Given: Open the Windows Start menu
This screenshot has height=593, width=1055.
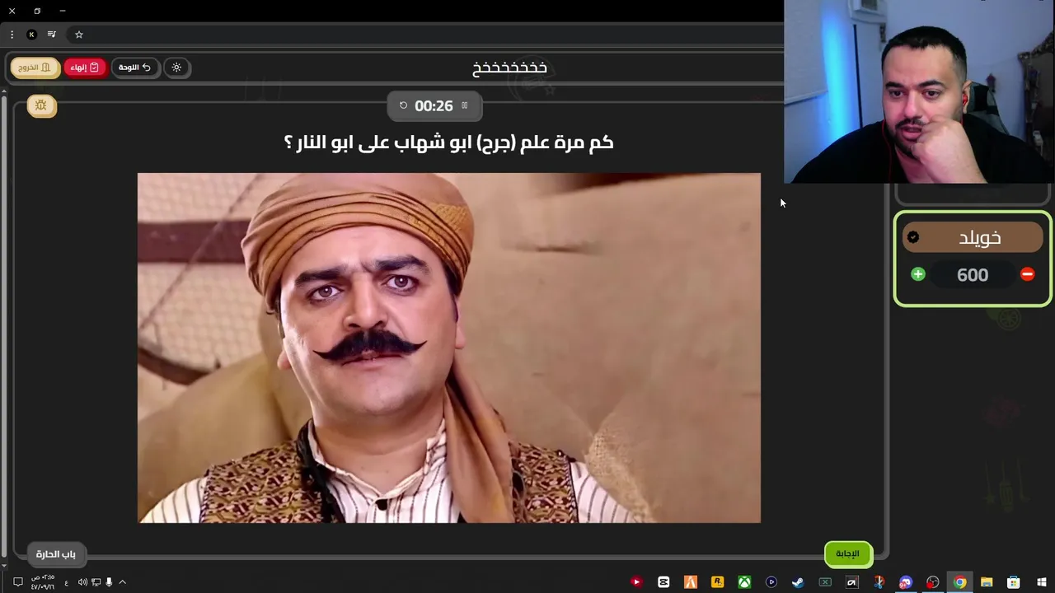Looking at the screenshot, I should 1041,582.
